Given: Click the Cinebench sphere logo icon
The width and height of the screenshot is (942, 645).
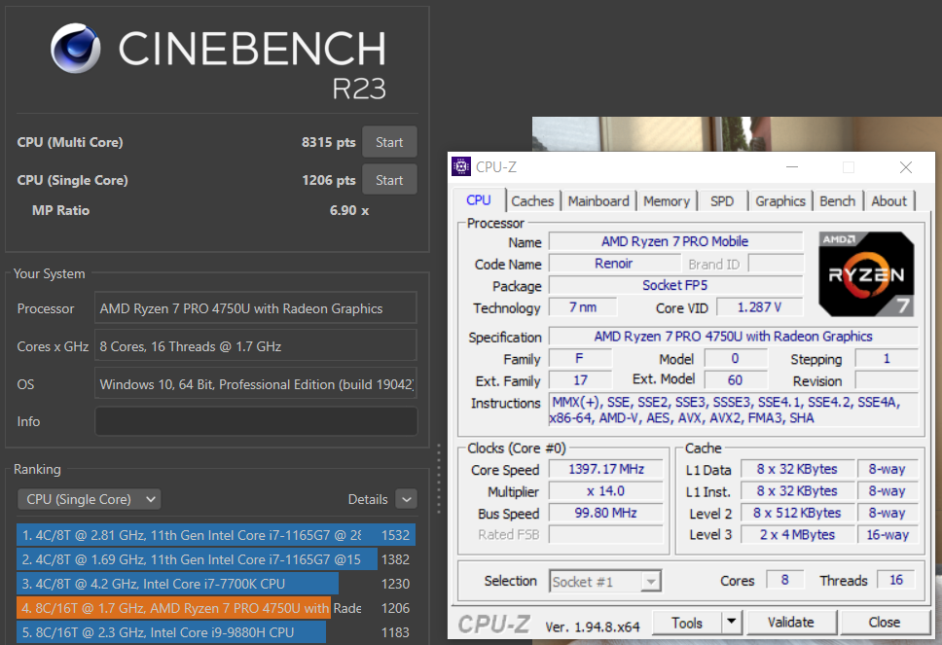Looking at the screenshot, I should (76, 48).
